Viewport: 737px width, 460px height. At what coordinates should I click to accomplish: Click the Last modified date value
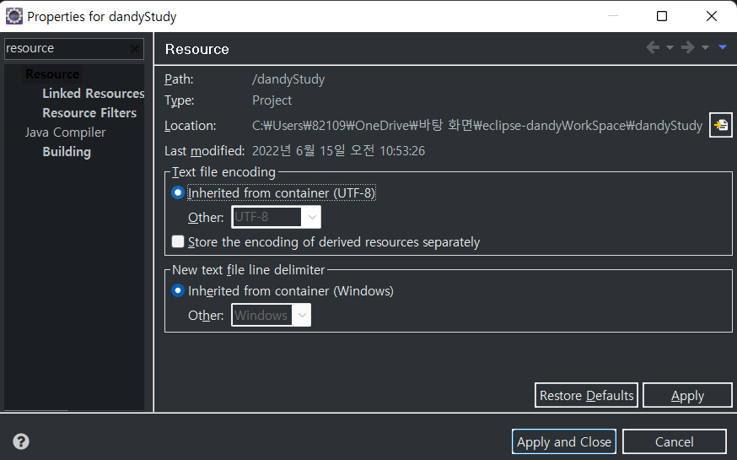[x=338, y=150]
